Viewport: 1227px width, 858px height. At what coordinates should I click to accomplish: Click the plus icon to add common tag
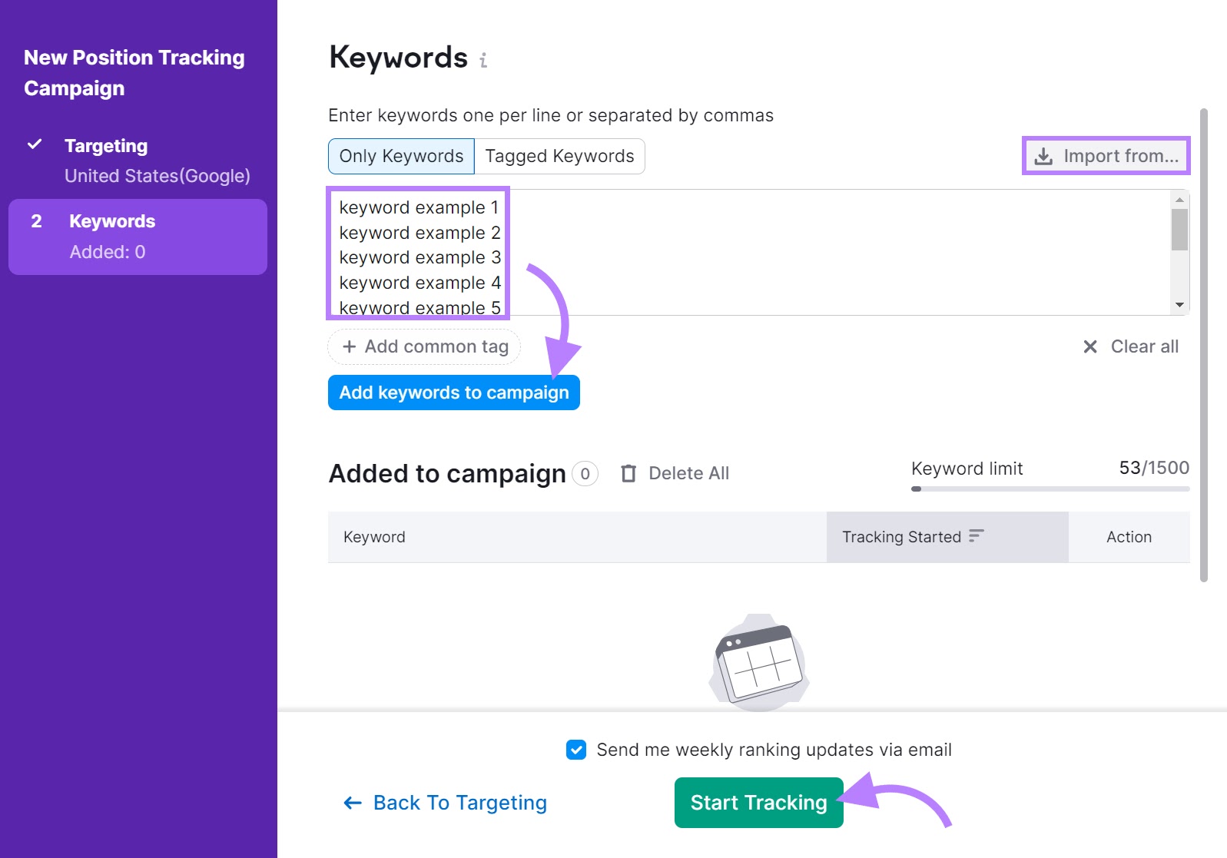[350, 346]
